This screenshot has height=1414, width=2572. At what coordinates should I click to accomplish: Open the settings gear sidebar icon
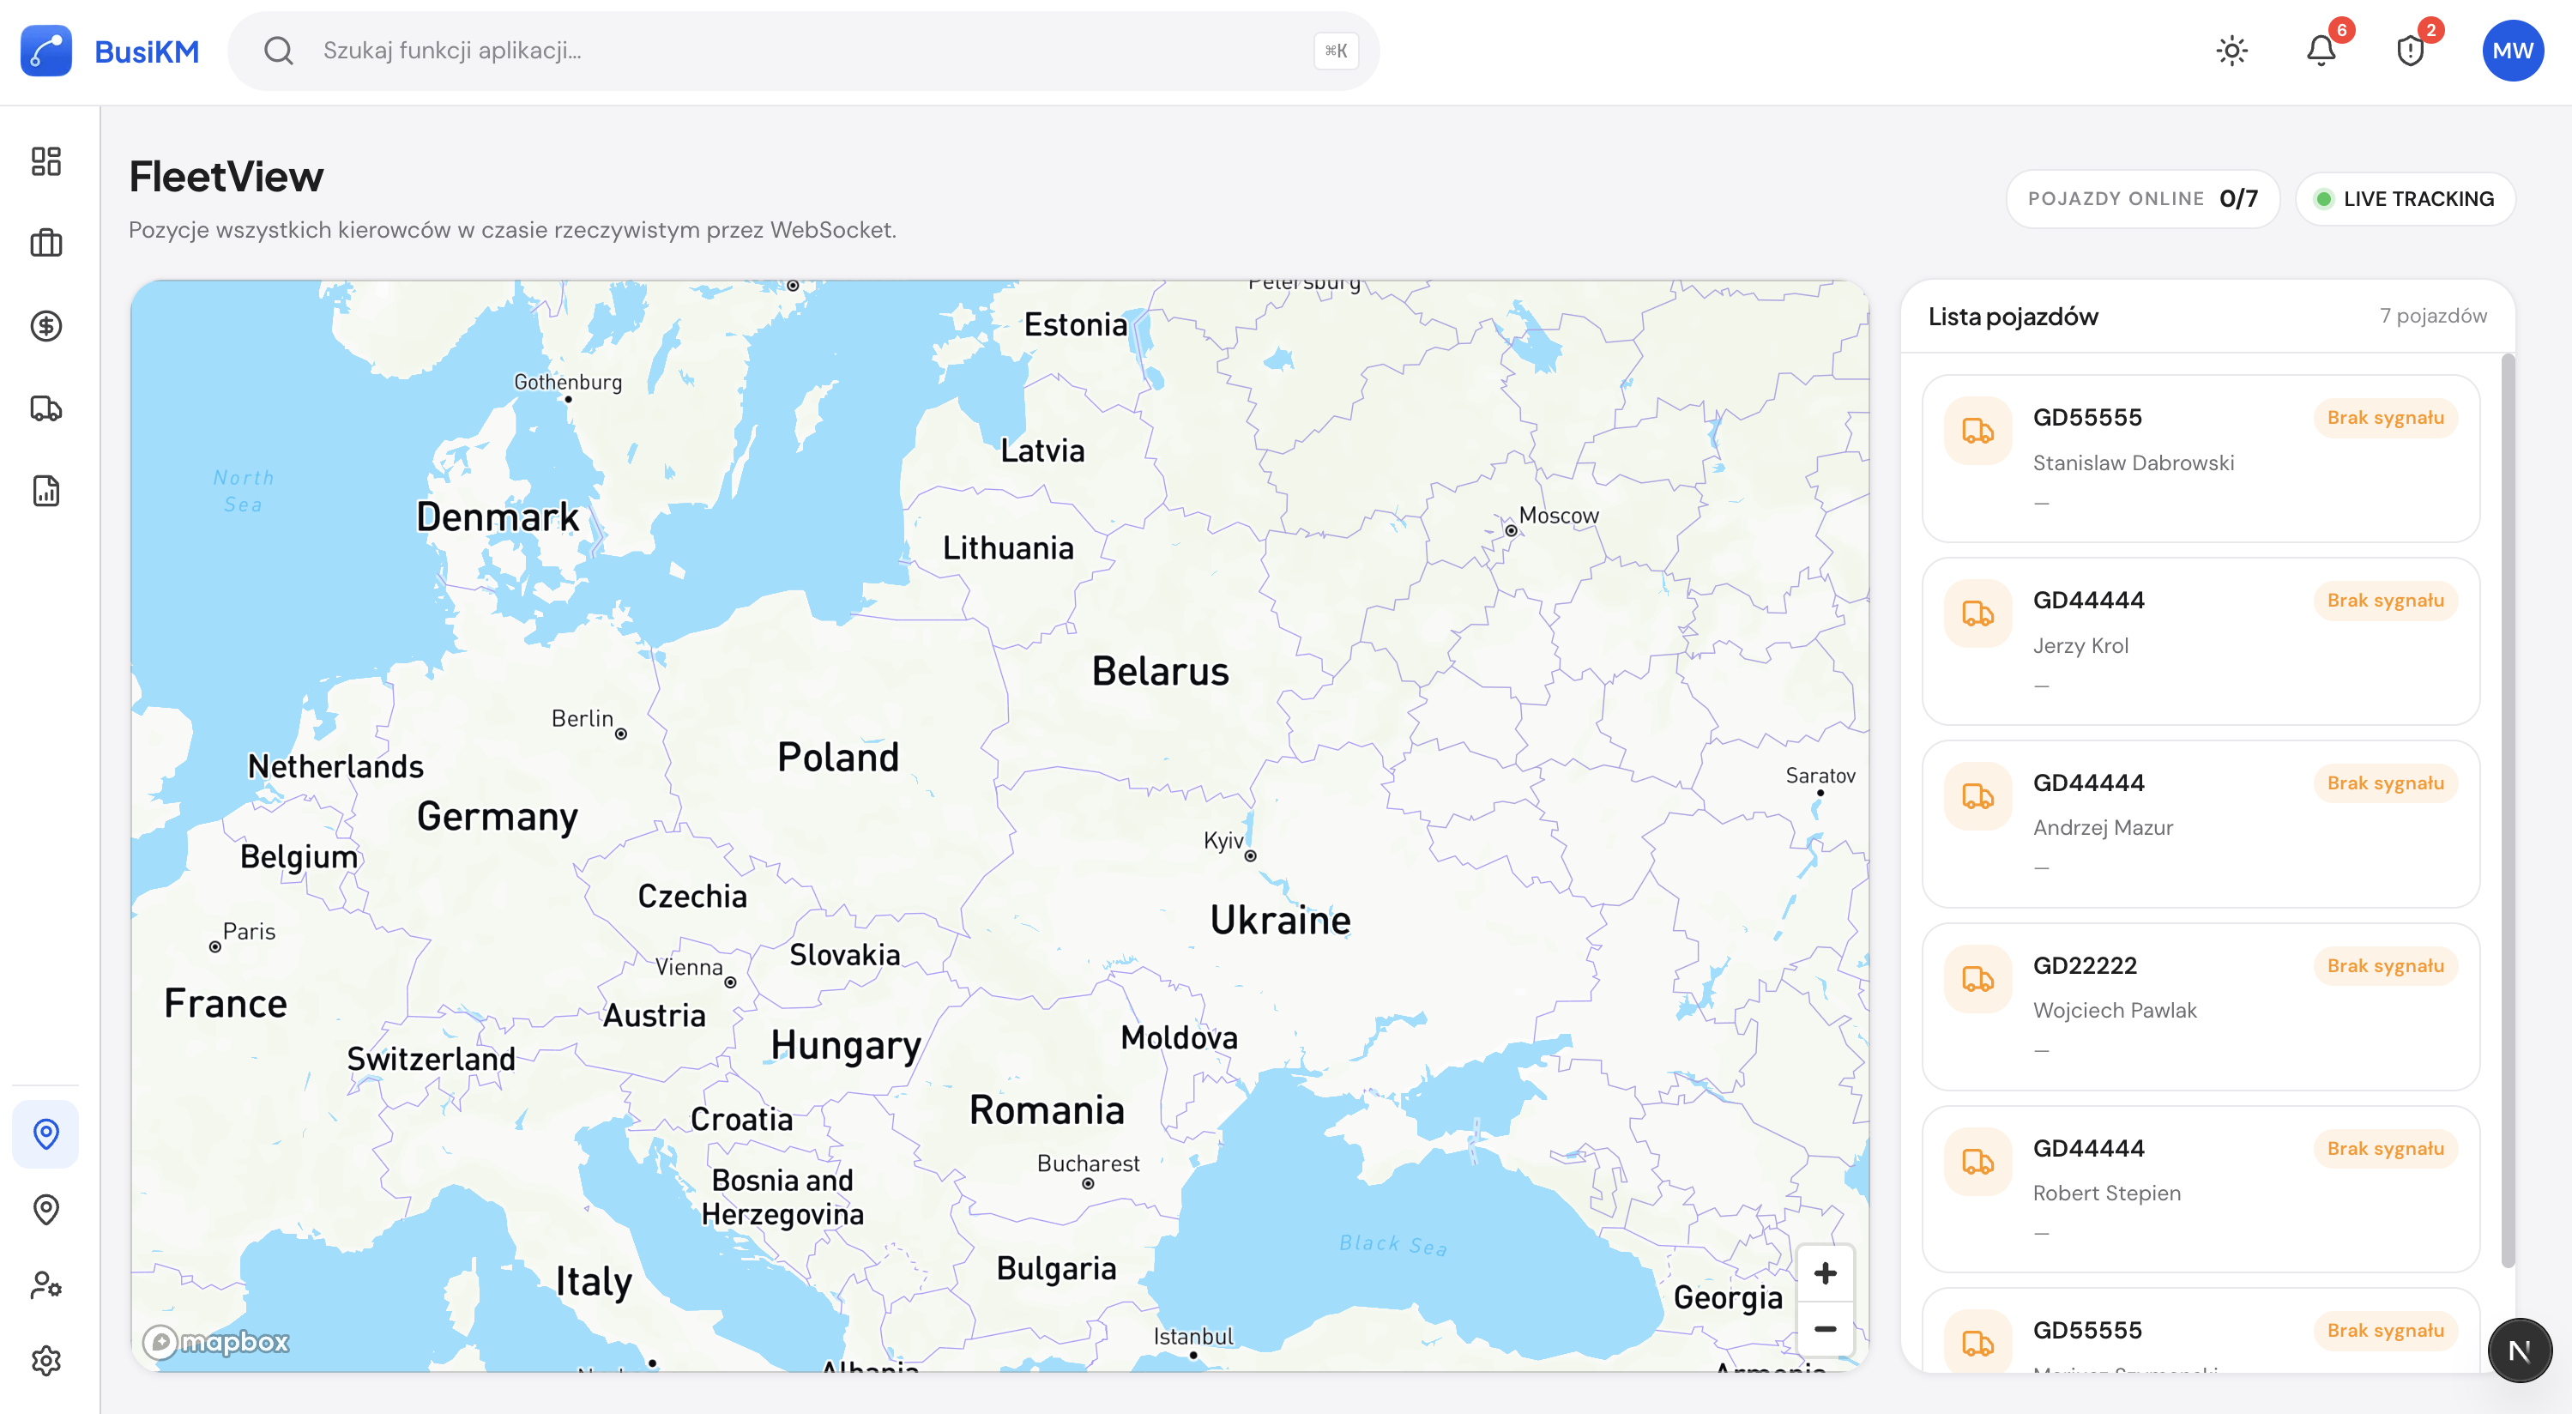[x=46, y=1360]
